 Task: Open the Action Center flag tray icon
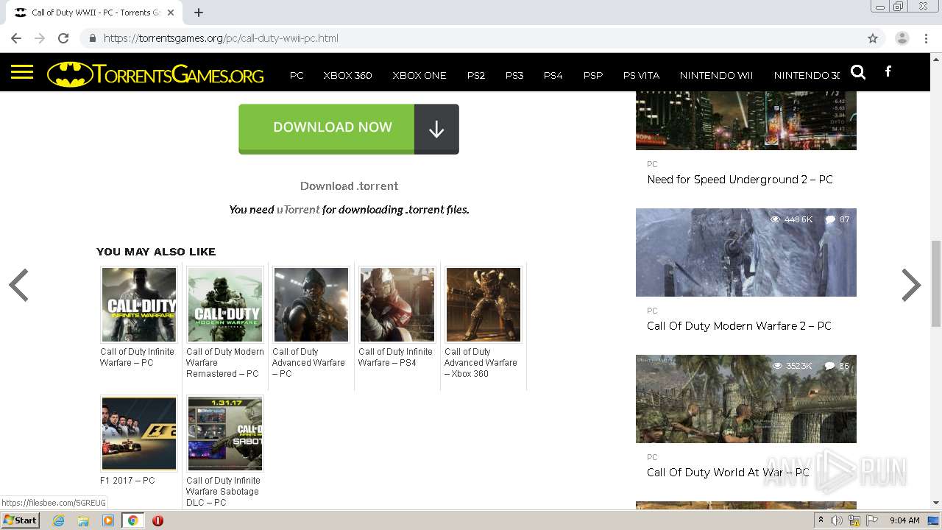tap(872, 520)
